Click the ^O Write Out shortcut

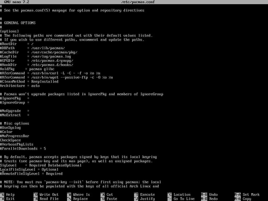46,194
